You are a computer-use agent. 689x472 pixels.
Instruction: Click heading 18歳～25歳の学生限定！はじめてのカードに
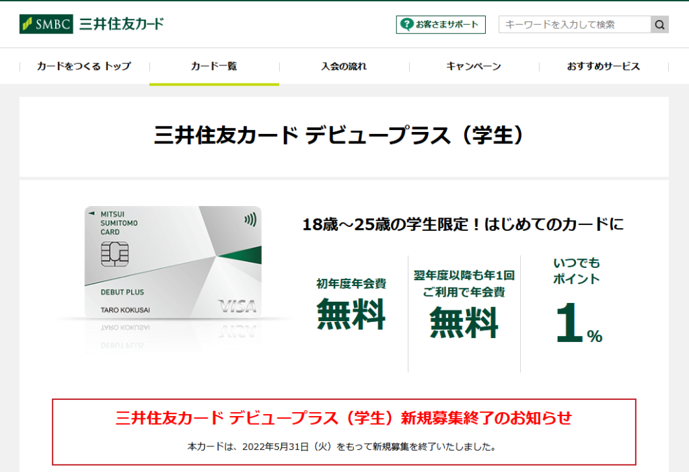[463, 225]
